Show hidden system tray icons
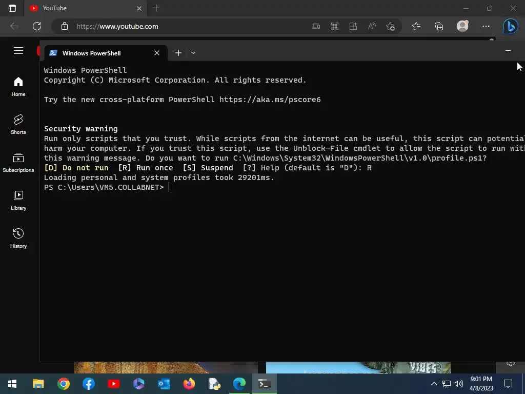Viewport: 525px width, 394px height. coord(434,384)
